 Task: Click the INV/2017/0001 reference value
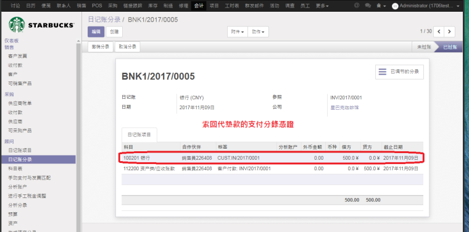[346, 97]
